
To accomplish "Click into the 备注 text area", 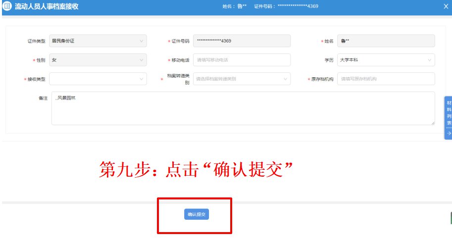I will pos(243,108).
